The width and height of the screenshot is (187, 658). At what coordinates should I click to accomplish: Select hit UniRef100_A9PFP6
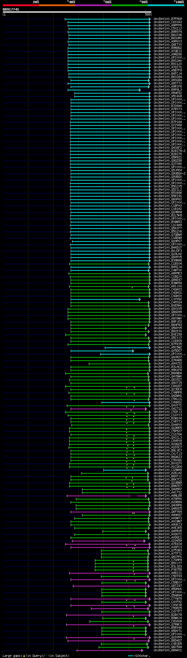pos(168,25)
